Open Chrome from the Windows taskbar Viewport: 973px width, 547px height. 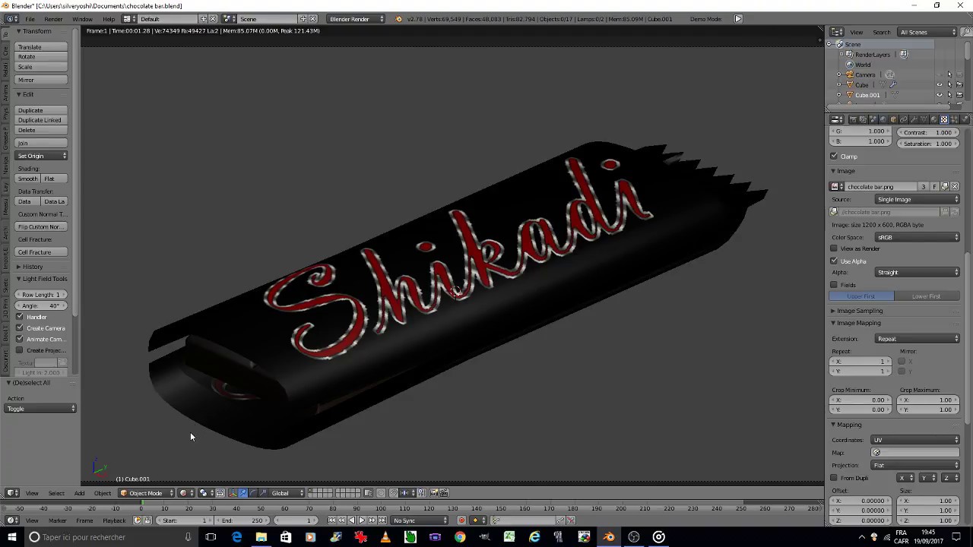[460, 537]
